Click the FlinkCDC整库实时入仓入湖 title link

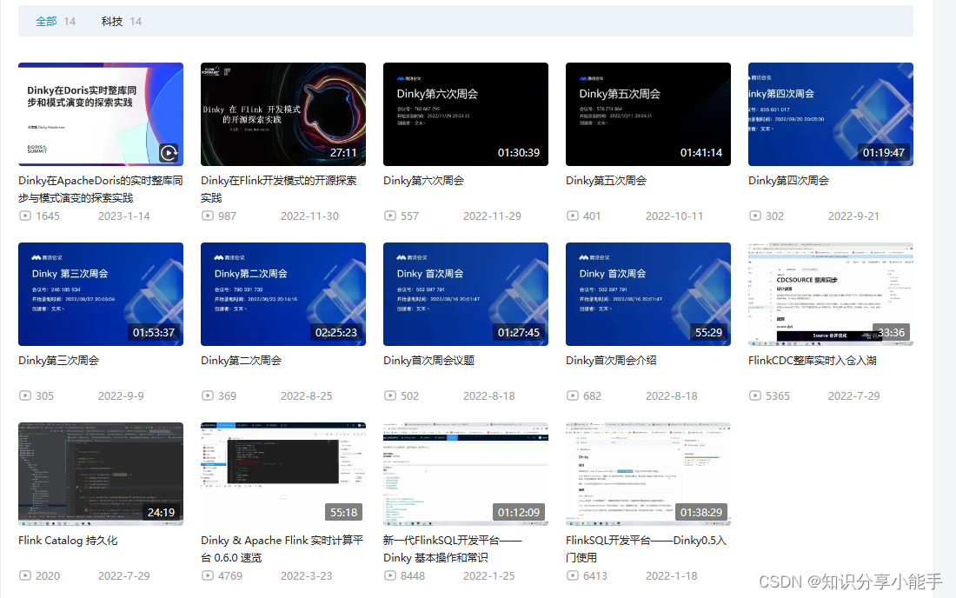pos(812,360)
